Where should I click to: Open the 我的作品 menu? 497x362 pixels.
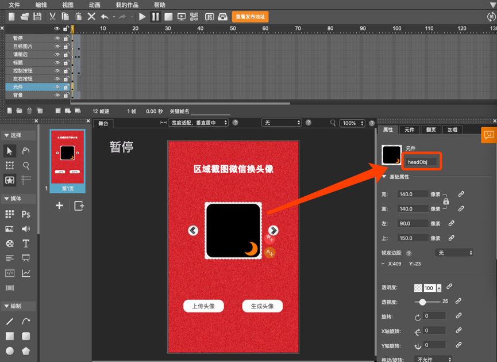(x=127, y=5)
